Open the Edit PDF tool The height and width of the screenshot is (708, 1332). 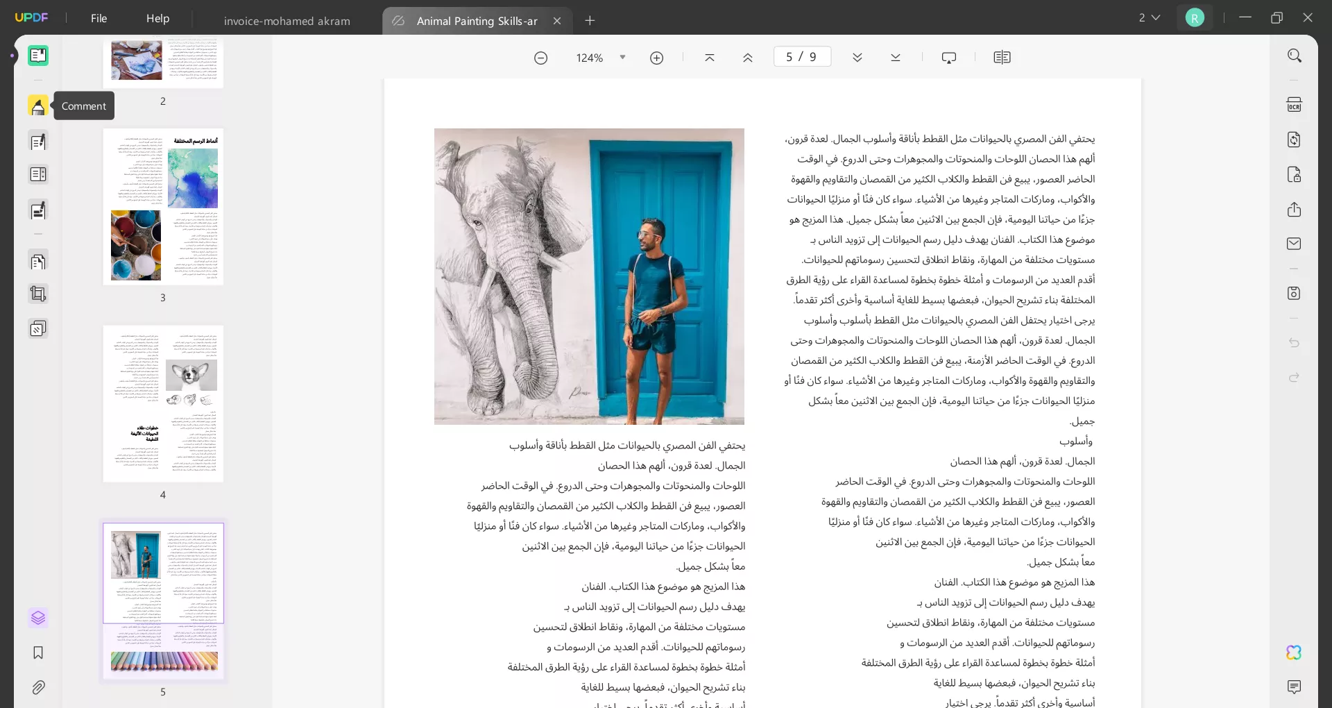click(x=38, y=142)
